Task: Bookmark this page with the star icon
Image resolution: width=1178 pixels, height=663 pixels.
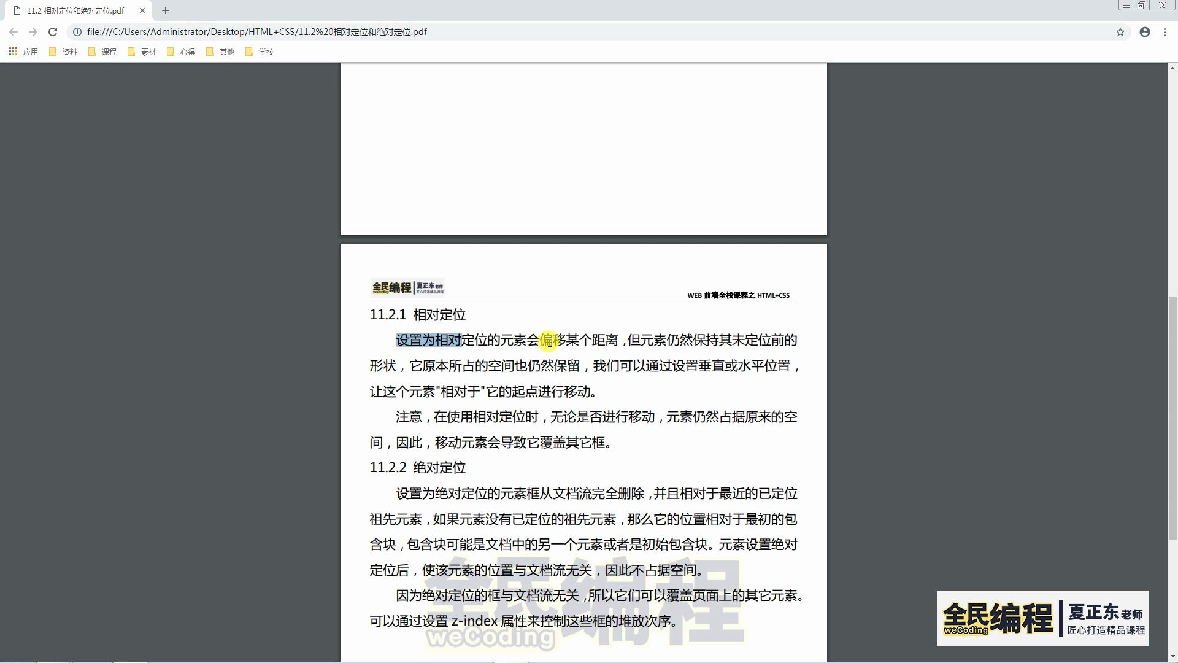Action: 1120,32
